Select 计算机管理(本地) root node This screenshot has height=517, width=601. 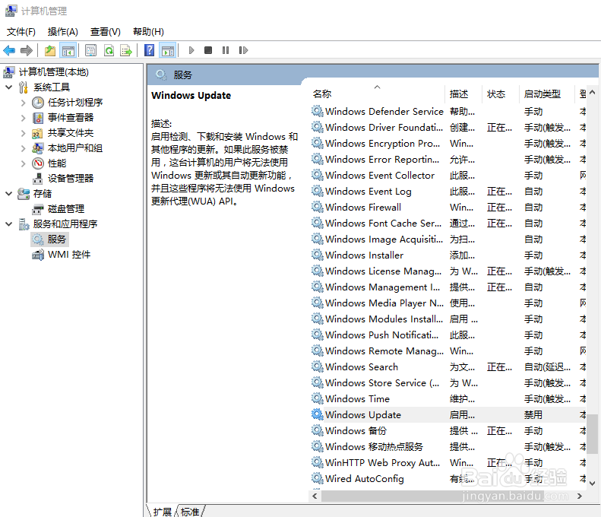point(54,72)
